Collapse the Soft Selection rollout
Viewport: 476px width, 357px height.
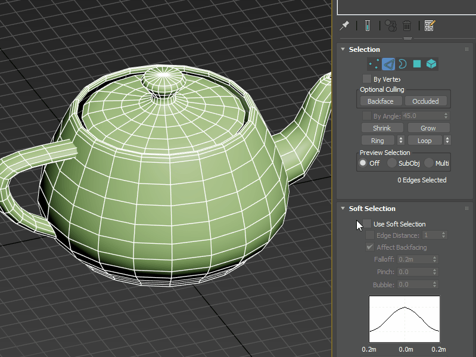[343, 208]
